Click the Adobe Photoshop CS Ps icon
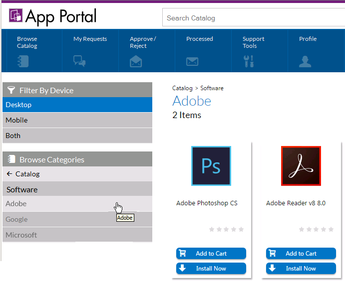 tap(211, 166)
